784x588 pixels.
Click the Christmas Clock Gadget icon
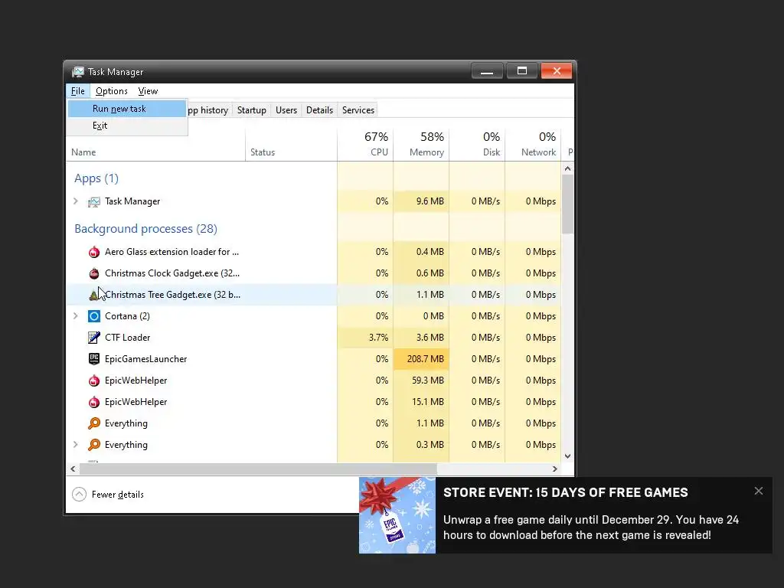94,273
